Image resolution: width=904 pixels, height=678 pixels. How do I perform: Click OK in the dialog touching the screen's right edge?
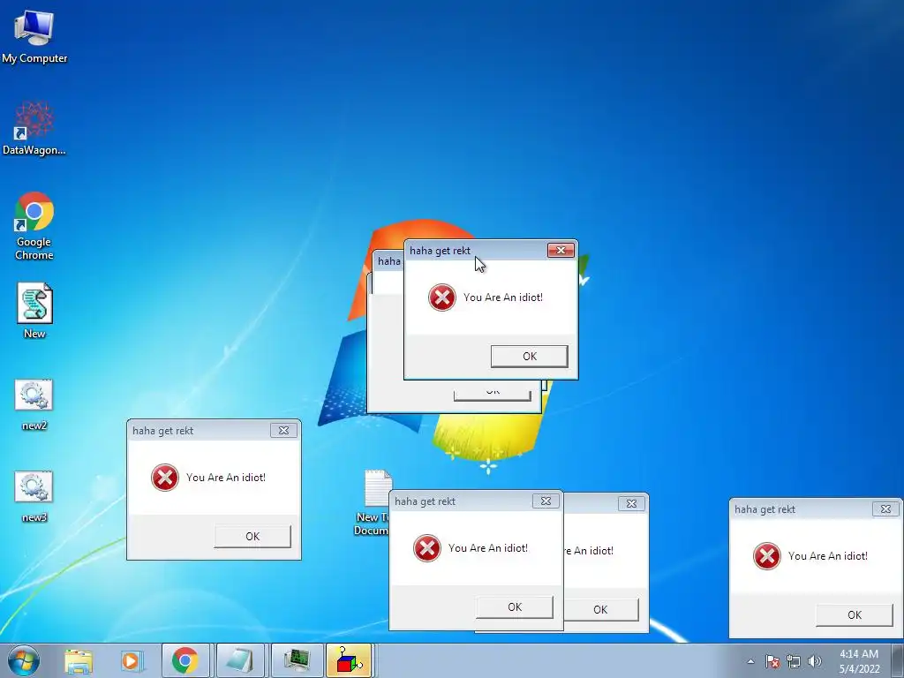pyautogui.click(x=855, y=615)
